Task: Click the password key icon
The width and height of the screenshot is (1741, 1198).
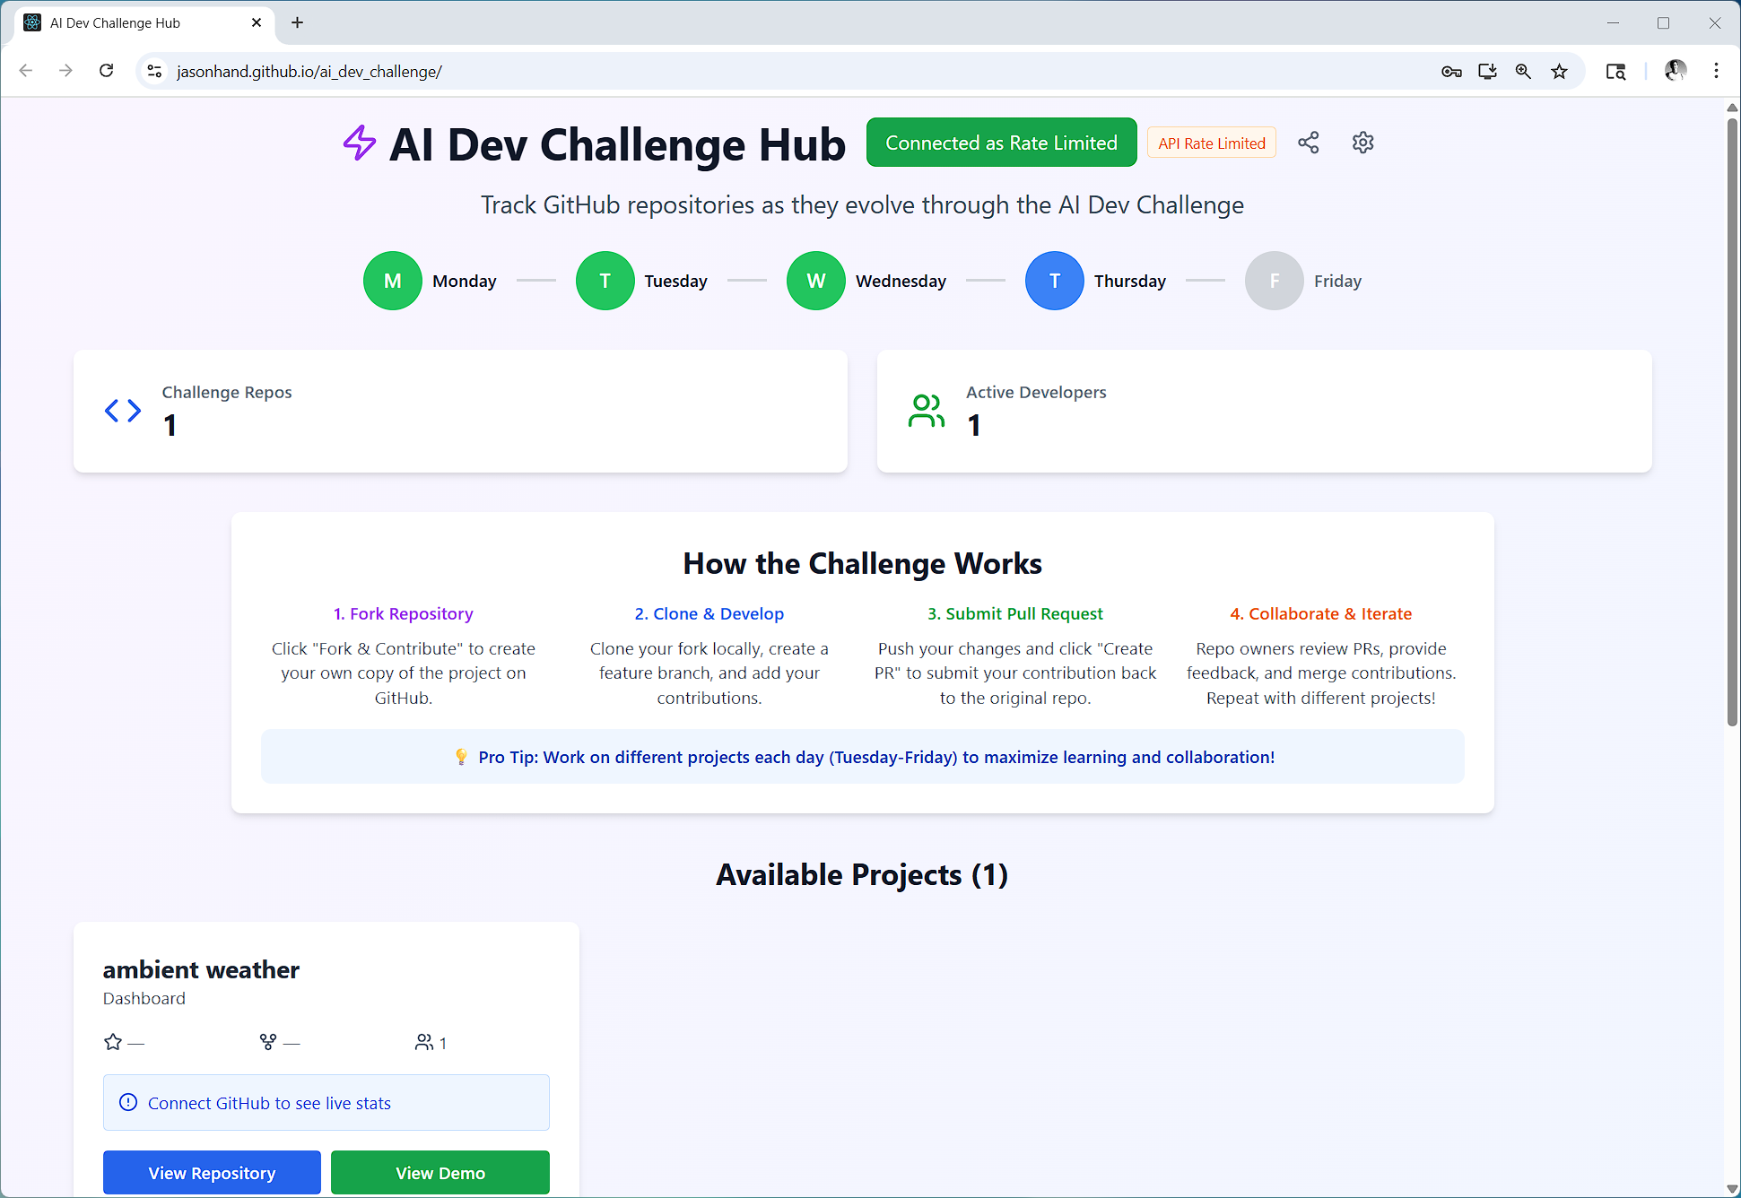Action: pos(1451,72)
